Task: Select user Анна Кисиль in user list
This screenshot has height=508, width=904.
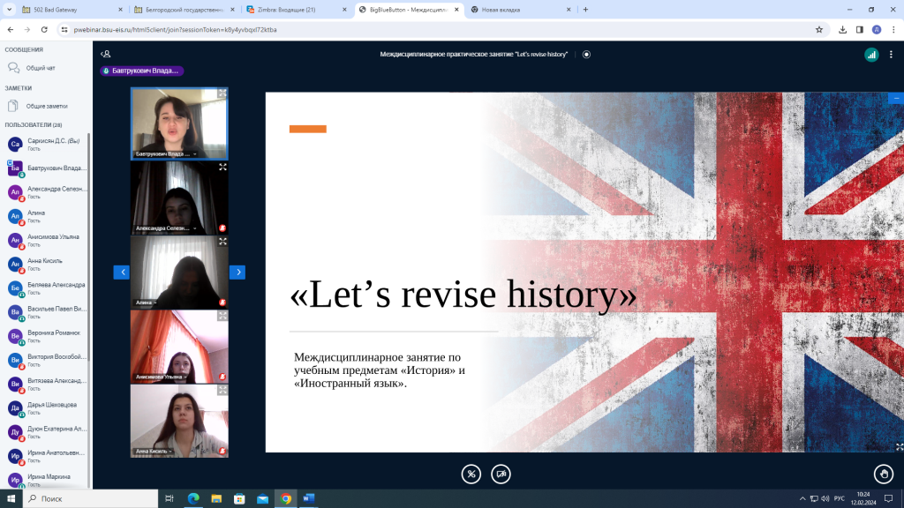Action: tap(45, 265)
